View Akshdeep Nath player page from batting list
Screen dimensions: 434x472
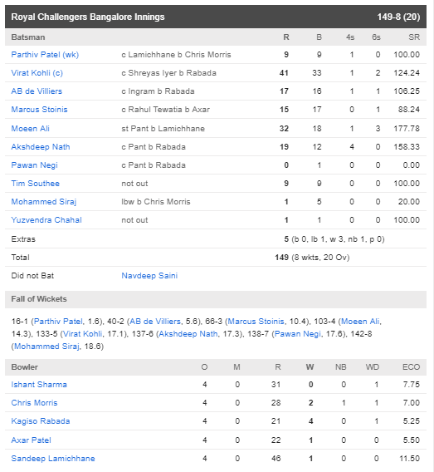(41, 147)
